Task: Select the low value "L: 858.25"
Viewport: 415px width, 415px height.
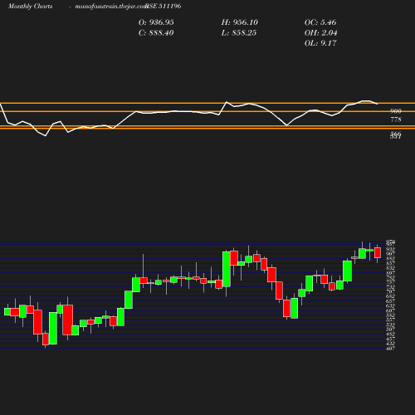Action: click(x=239, y=33)
